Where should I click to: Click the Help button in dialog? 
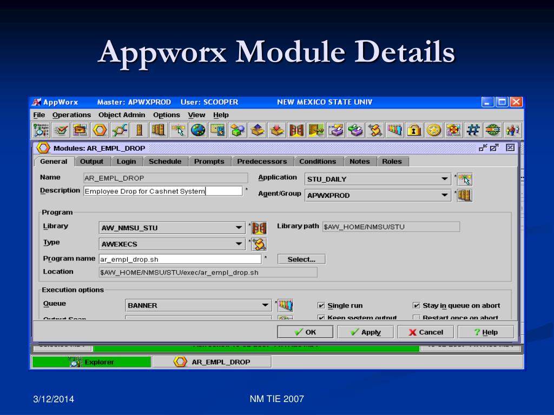(486, 332)
